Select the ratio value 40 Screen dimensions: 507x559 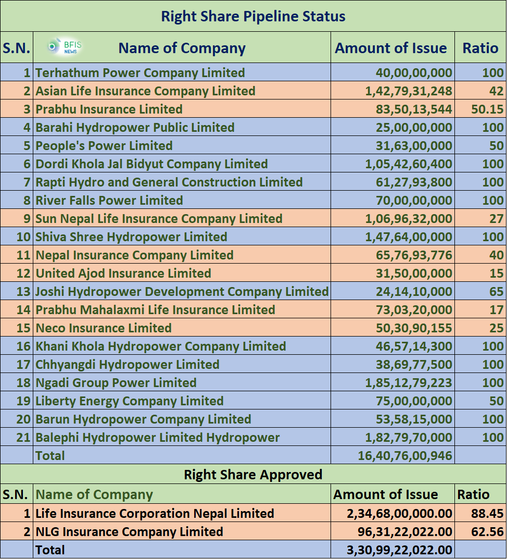click(x=496, y=255)
